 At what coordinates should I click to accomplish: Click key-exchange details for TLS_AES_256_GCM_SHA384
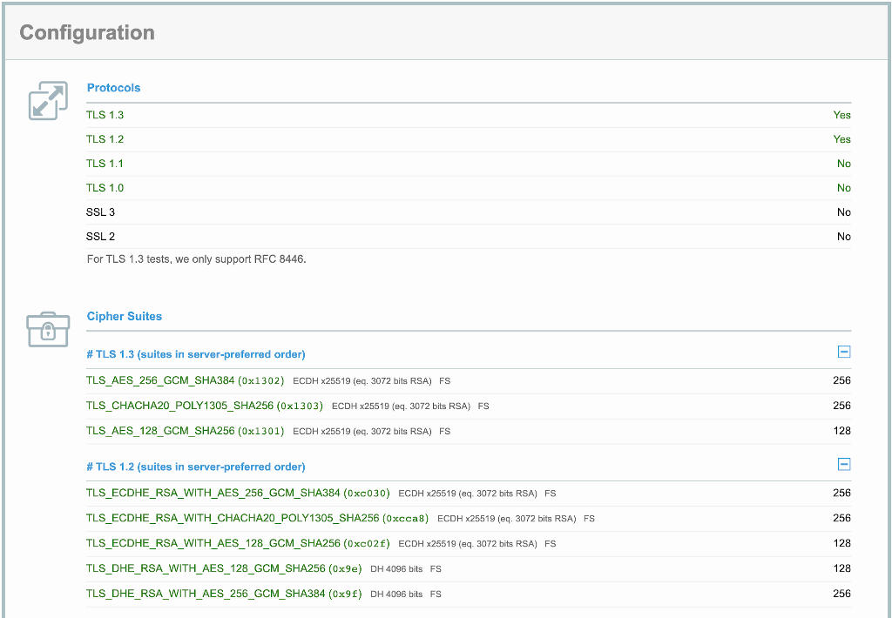tap(362, 381)
